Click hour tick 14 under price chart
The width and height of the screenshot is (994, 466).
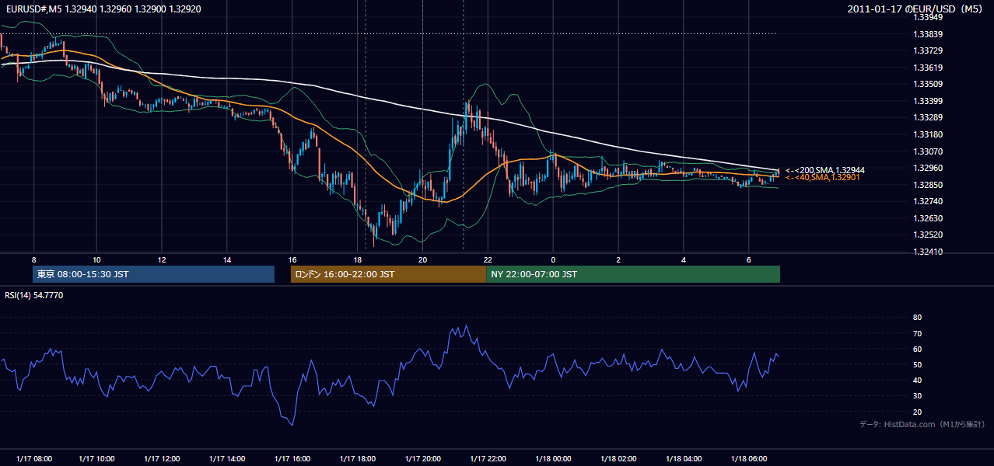pos(227,259)
